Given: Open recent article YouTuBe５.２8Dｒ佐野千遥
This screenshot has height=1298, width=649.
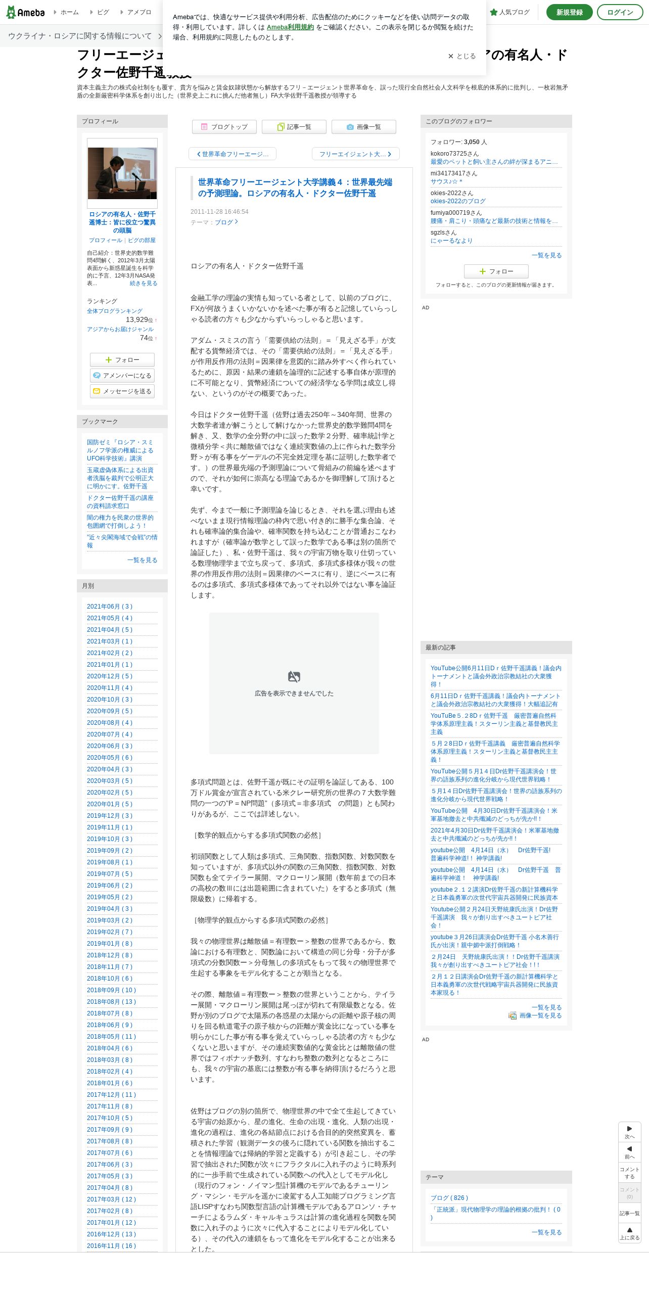Looking at the screenshot, I should (x=494, y=724).
